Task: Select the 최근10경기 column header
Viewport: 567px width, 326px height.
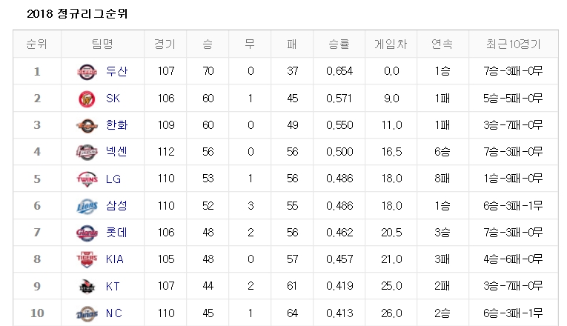Action: pyautogui.click(x=513, y=44)
